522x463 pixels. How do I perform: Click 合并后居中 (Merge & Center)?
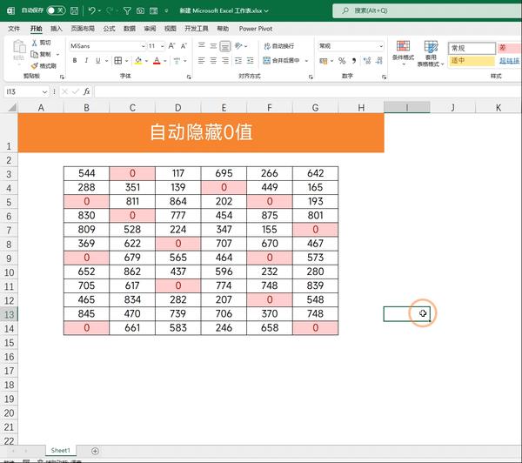[x=282, y=61]
